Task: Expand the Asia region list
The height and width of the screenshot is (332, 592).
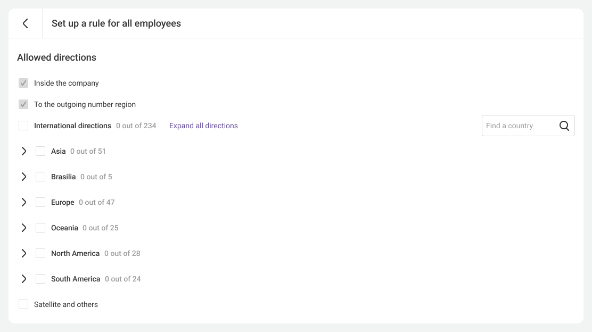Action: [23, 151]
